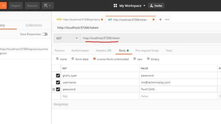221x124 pixels.
Task: Click the Import button
Action: (16, 6)
